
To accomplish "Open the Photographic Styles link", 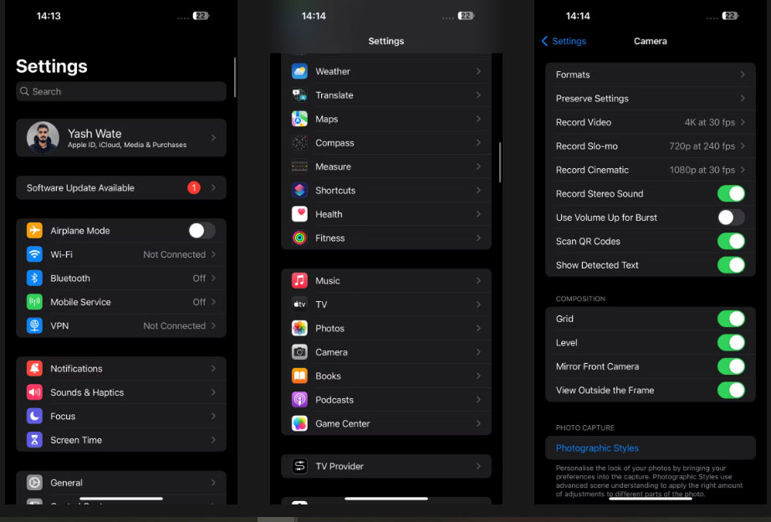I will point(597,448).
